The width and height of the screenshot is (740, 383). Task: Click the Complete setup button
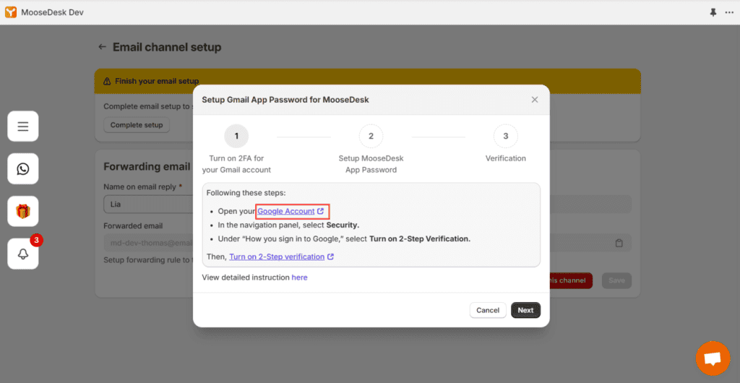137,125
